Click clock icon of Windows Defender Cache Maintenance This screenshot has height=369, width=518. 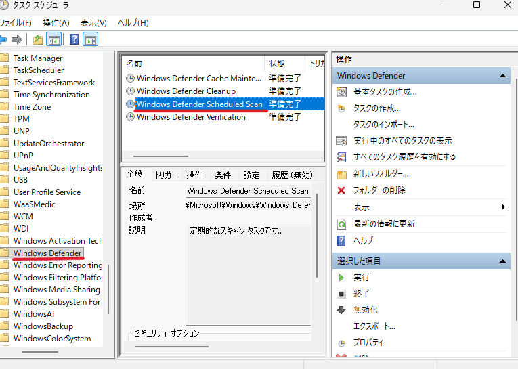(x=131, y=79)
